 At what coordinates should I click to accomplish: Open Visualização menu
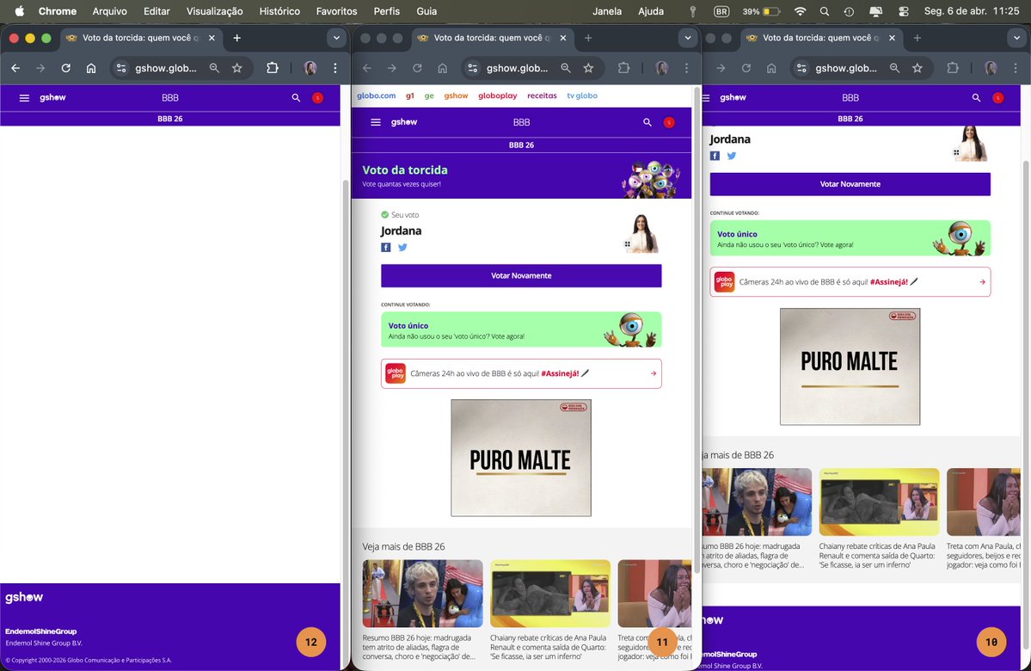(214, 11)
